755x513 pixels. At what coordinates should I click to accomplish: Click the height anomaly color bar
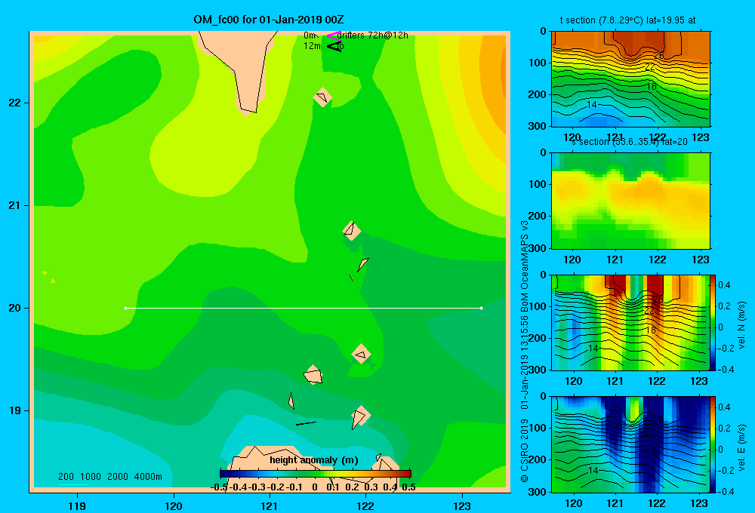click(316, 474)
